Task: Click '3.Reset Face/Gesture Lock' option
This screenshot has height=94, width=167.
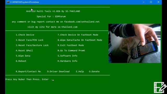Action: pos(32,45)
